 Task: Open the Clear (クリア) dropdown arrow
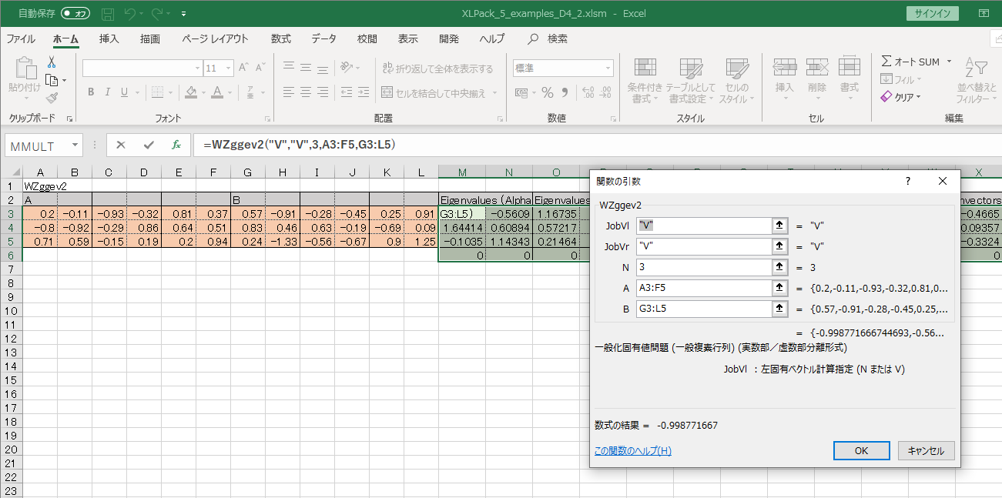pos(919,97)
